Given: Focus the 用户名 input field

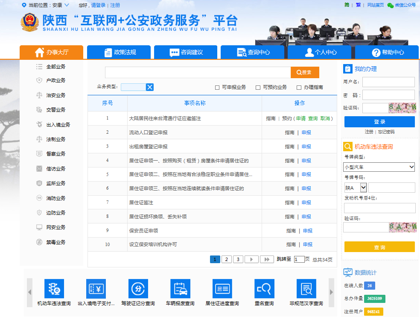Looking at the screenshot, I should coord(388,82).
